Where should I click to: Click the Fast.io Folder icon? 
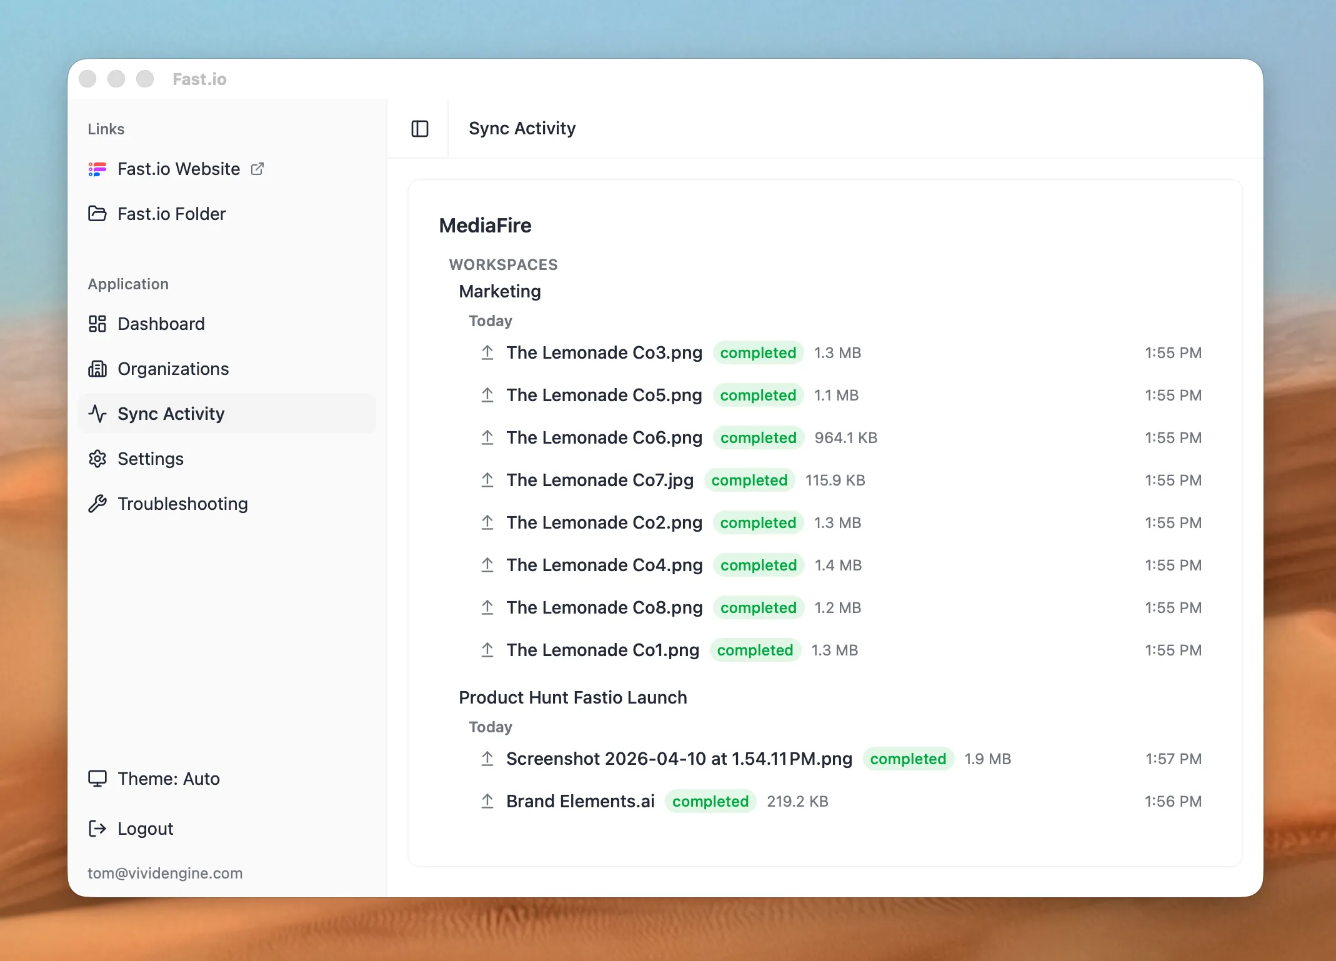click(98, 214)
